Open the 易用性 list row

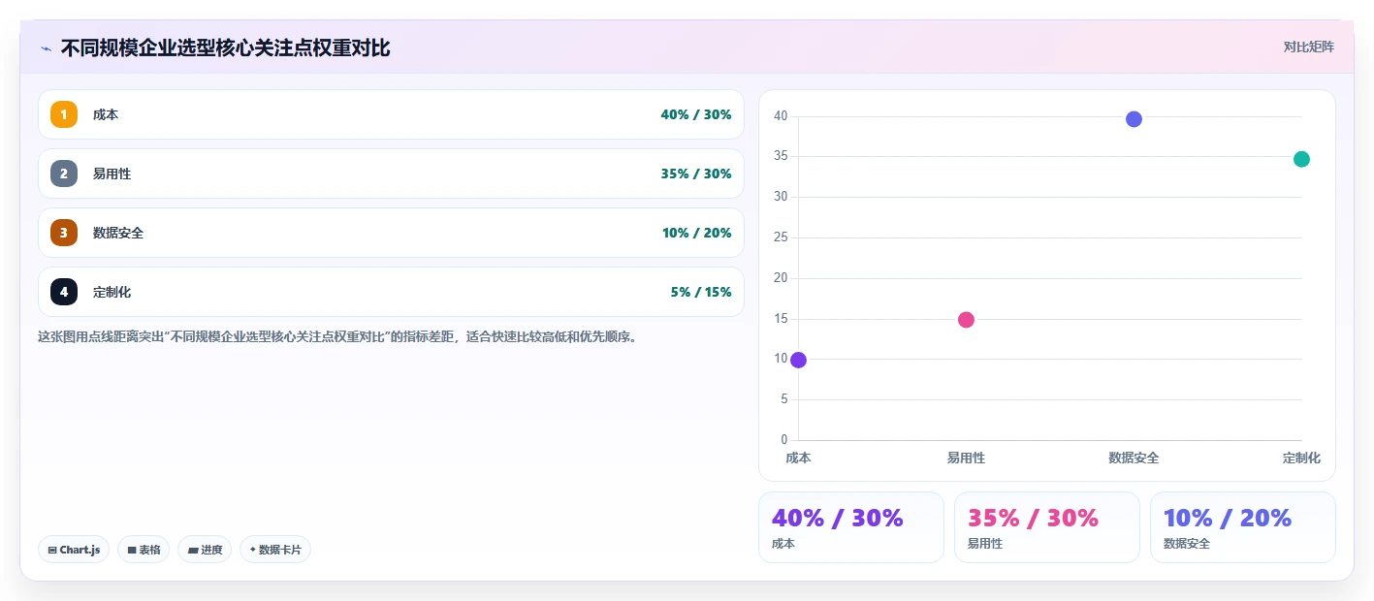click(x=391, y=174)
